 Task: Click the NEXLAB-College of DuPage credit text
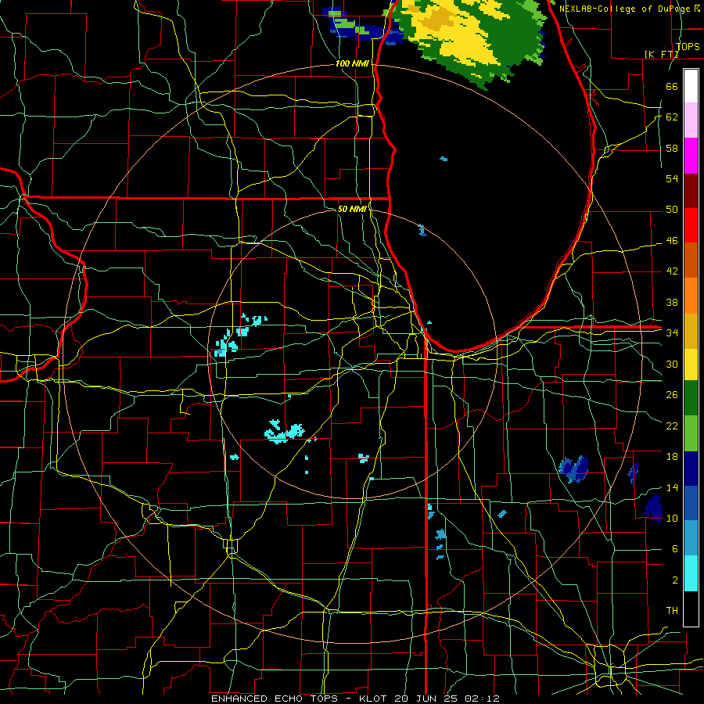pyautogui.click(x=624, y=9)
